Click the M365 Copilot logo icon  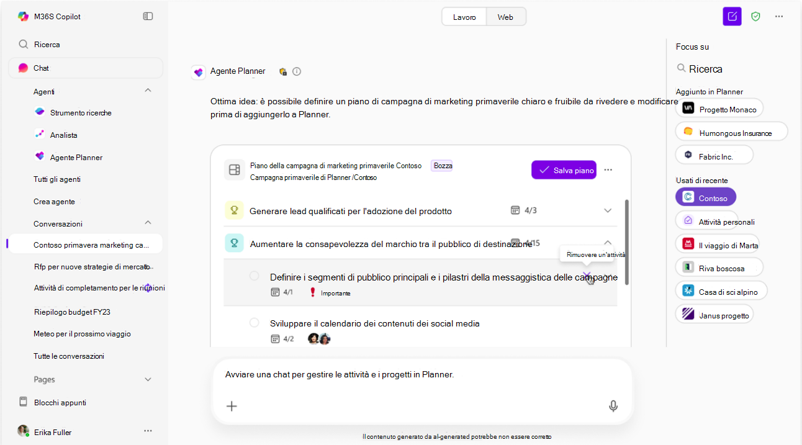point(23,16)
